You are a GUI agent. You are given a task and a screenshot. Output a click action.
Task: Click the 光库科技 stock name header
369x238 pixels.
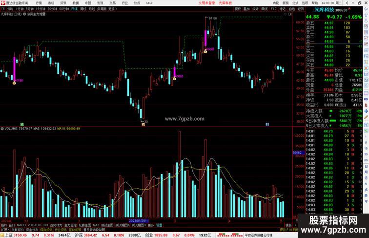[324, 10]
